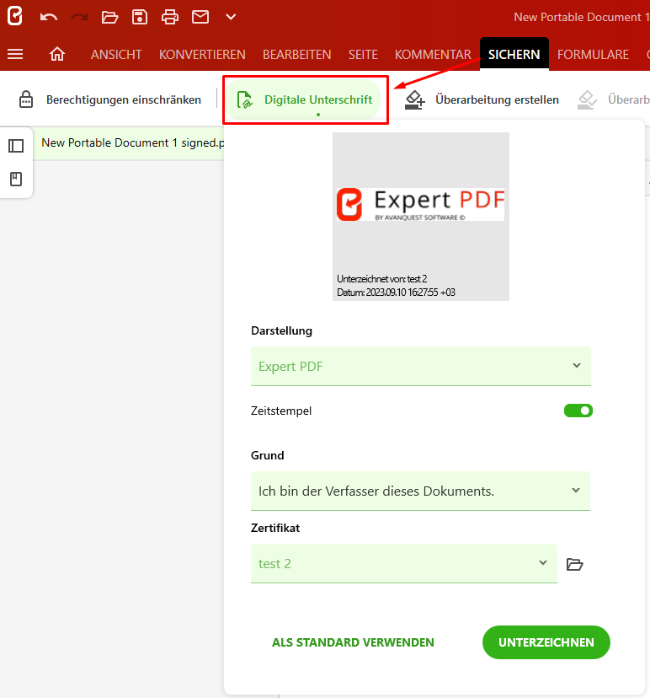
Task: Open the KONVERTIEREN tab
Action: 202,54
